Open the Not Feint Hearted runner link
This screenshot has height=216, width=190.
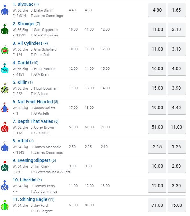[33, 102]
